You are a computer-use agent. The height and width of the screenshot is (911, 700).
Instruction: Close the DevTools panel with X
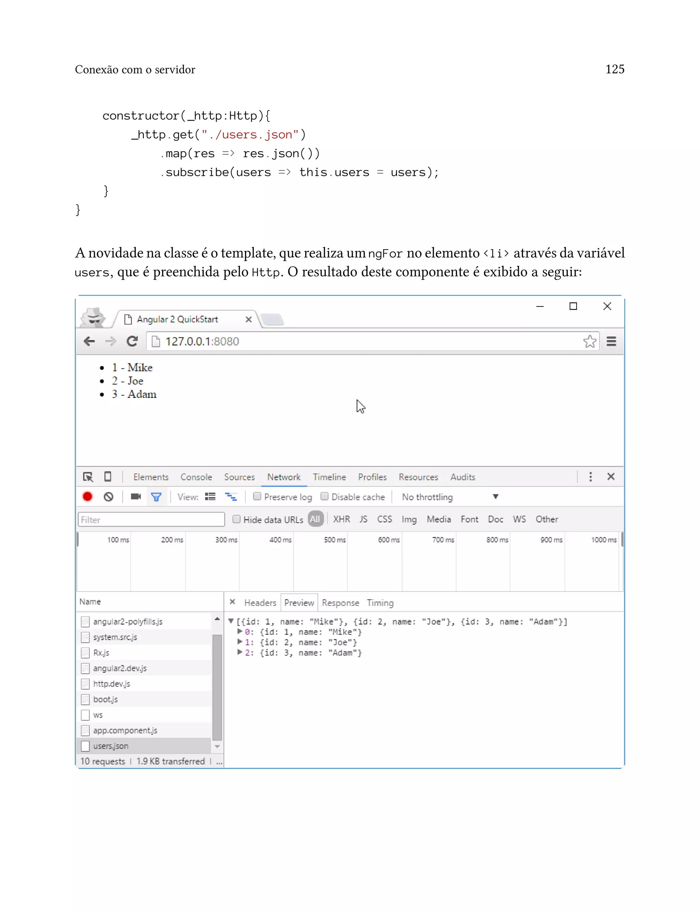click(611, 477)
